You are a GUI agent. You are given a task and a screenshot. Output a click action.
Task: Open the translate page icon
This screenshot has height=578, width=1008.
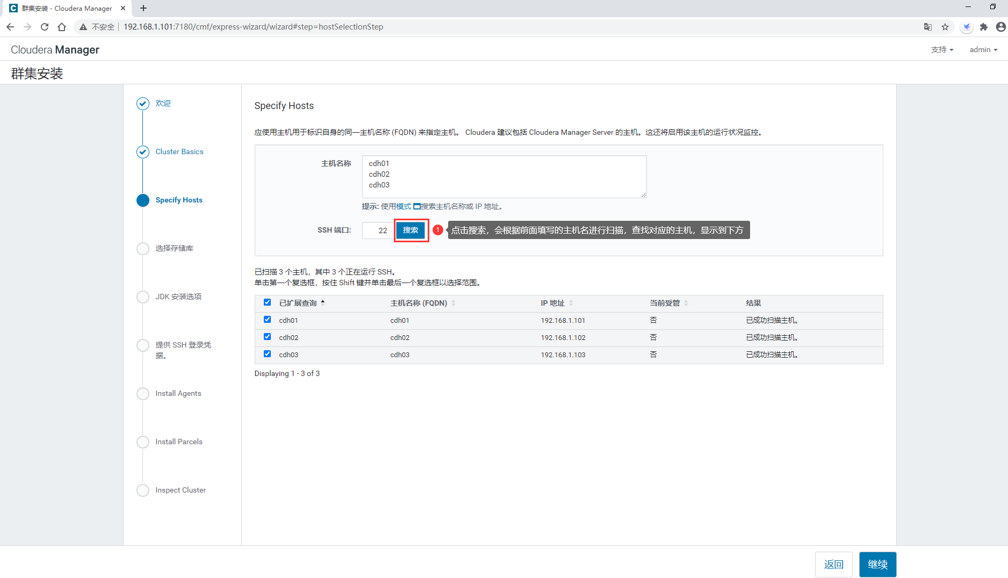click(928, 27)
